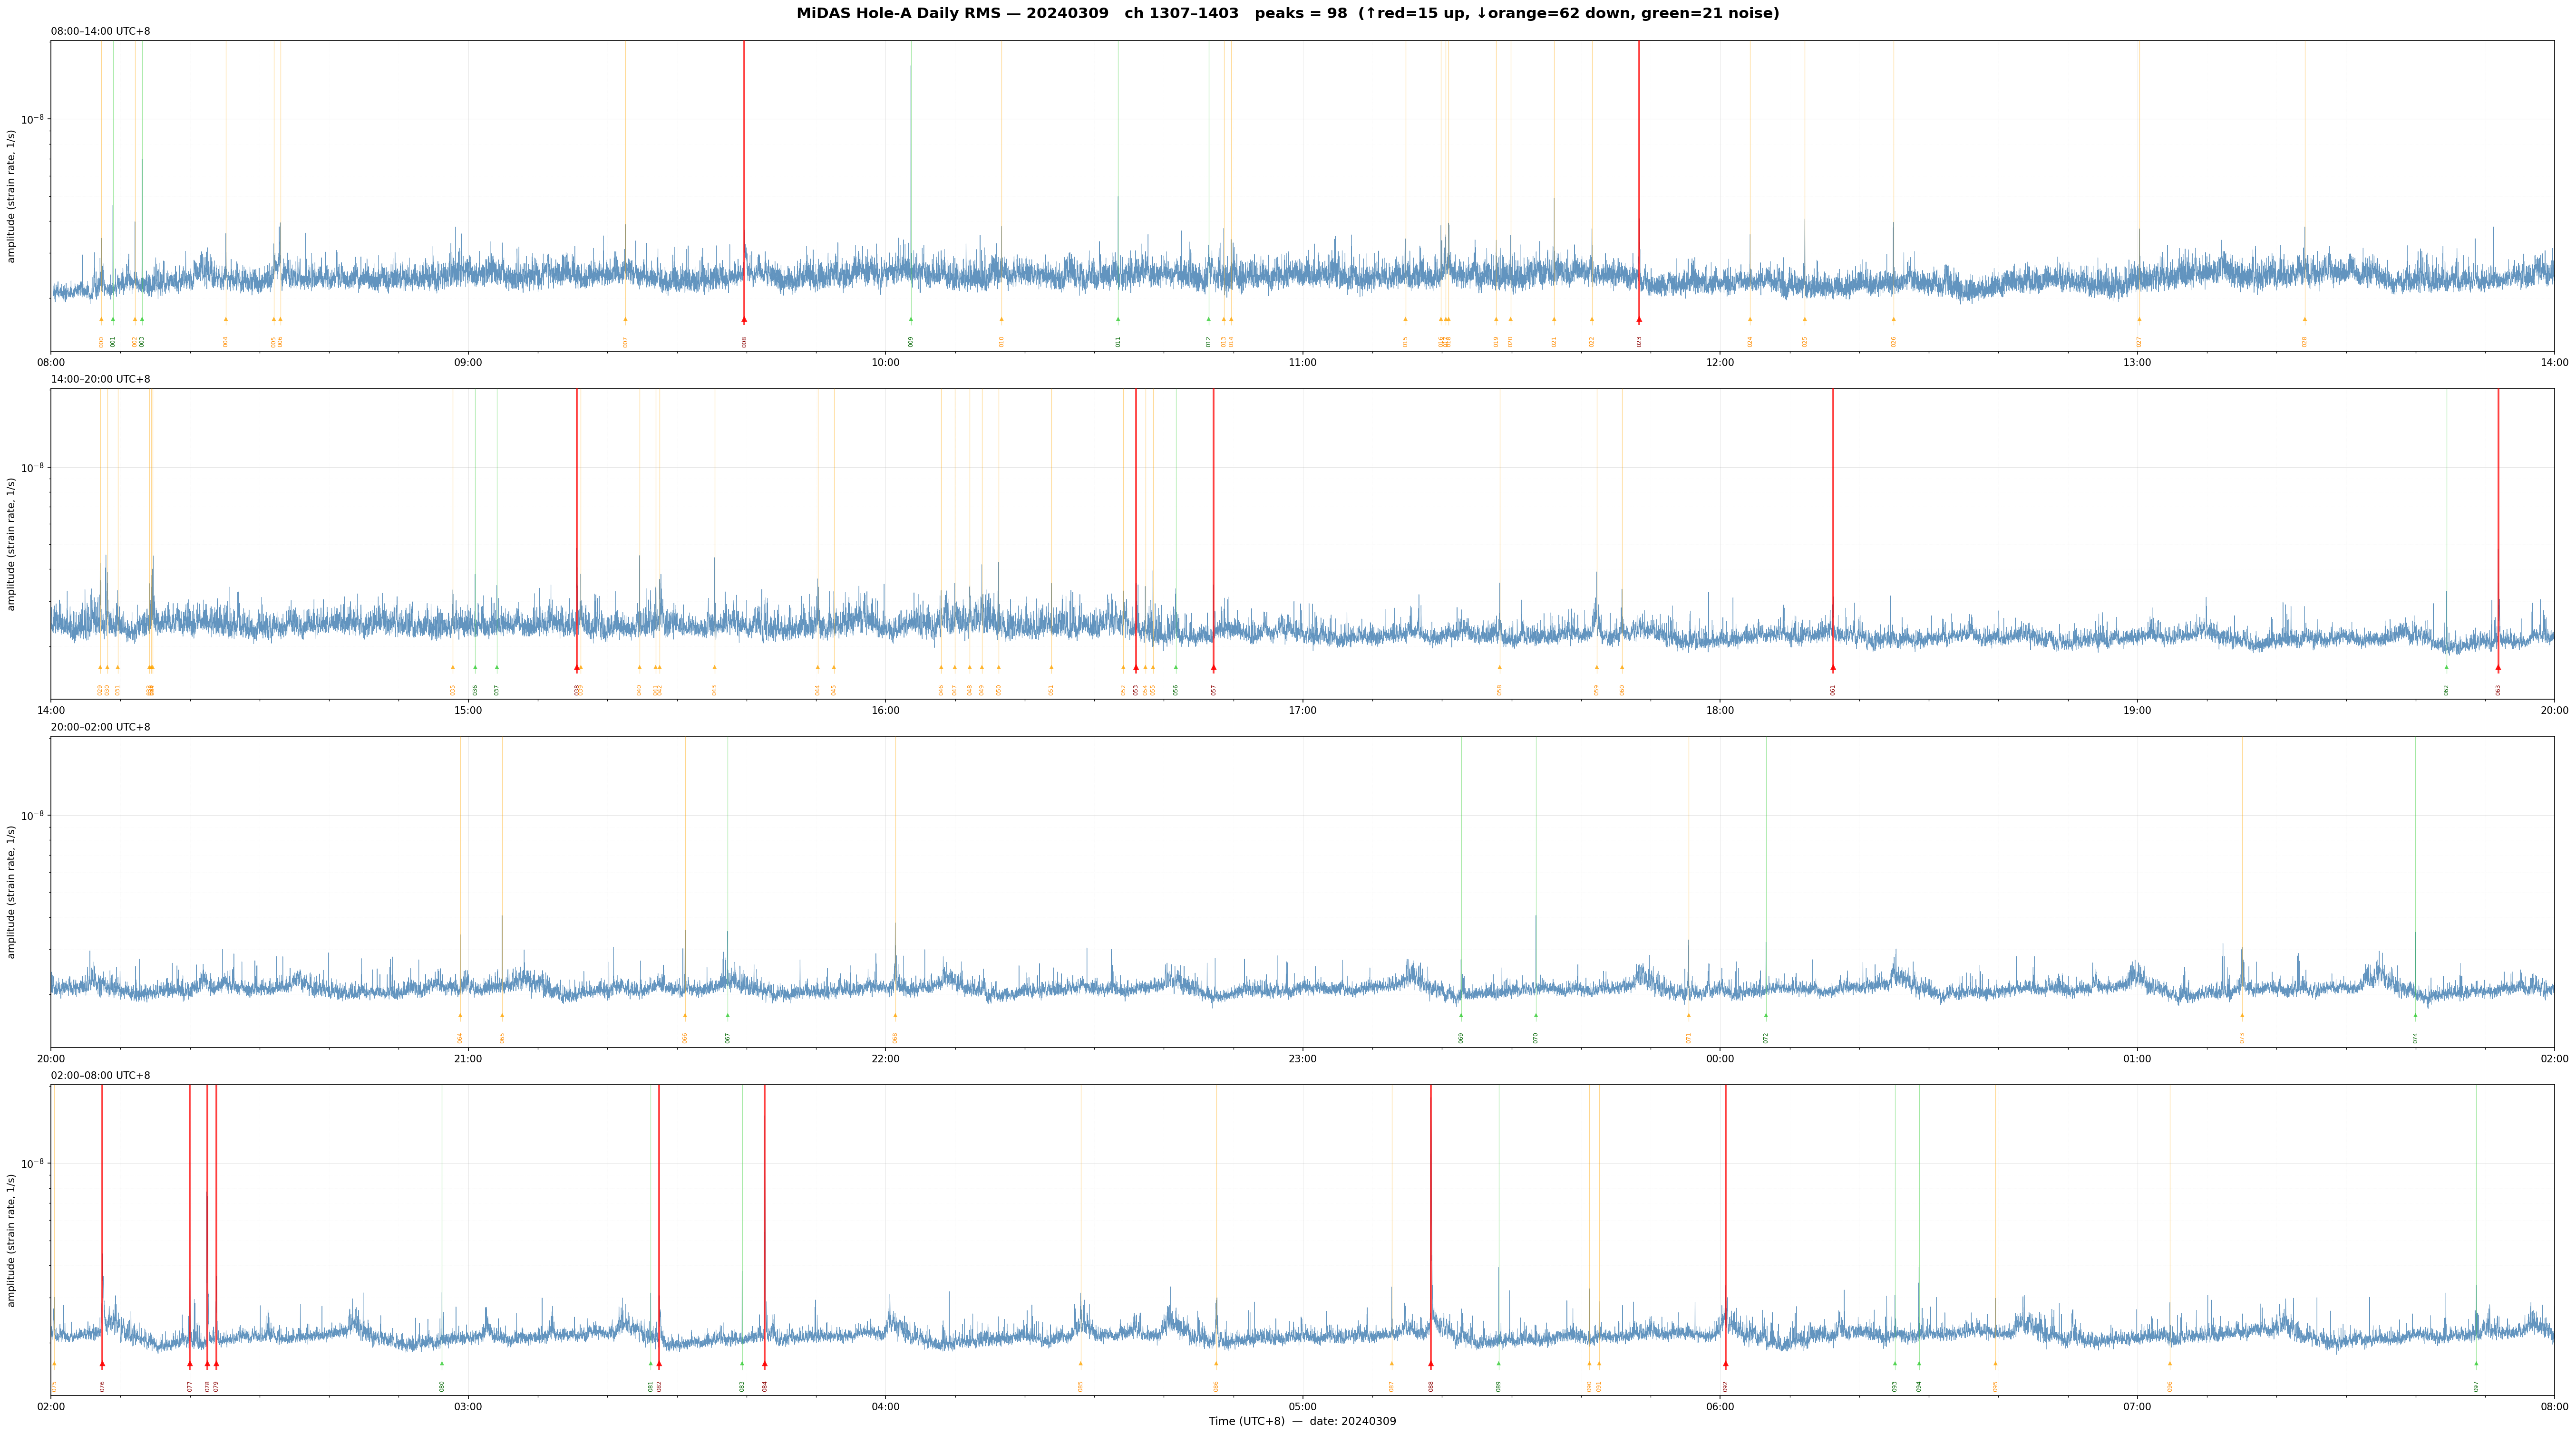
Task: Select green noise marker 074
Action: point(2415,1015)
